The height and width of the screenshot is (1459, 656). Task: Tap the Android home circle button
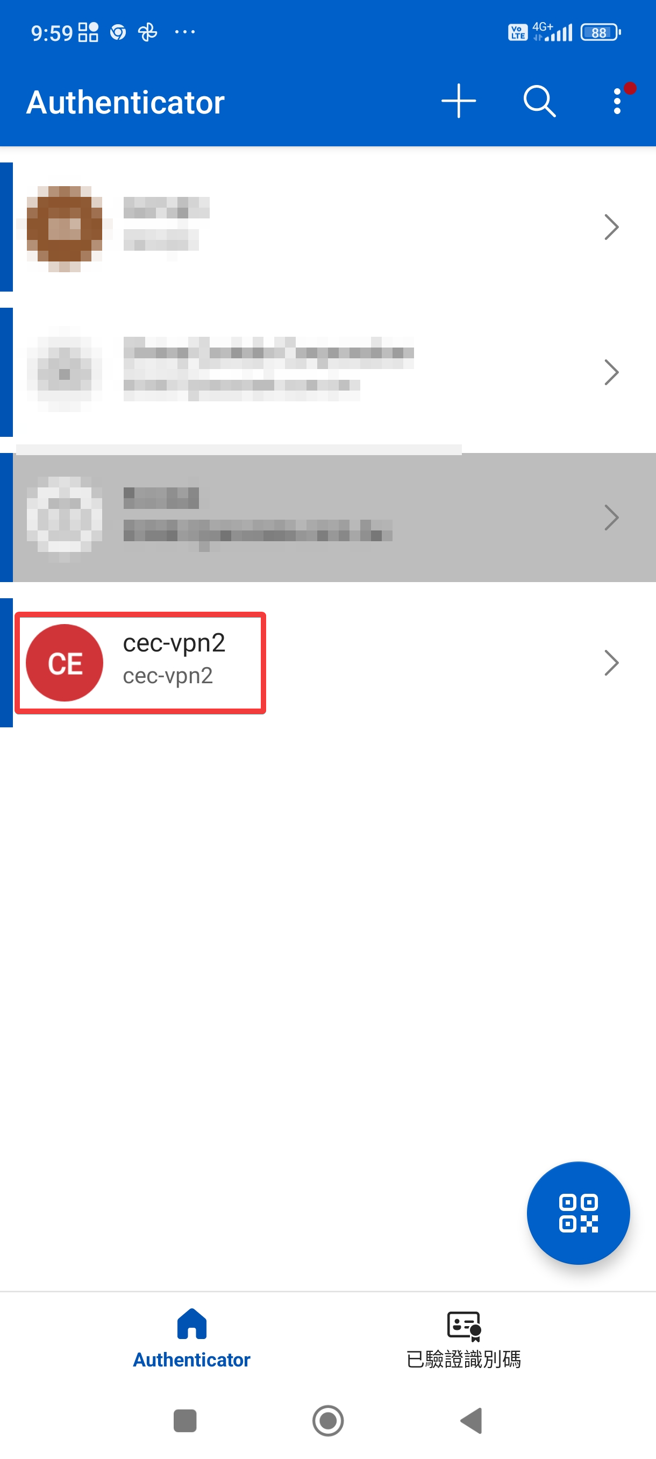[x=327, y=1420]
